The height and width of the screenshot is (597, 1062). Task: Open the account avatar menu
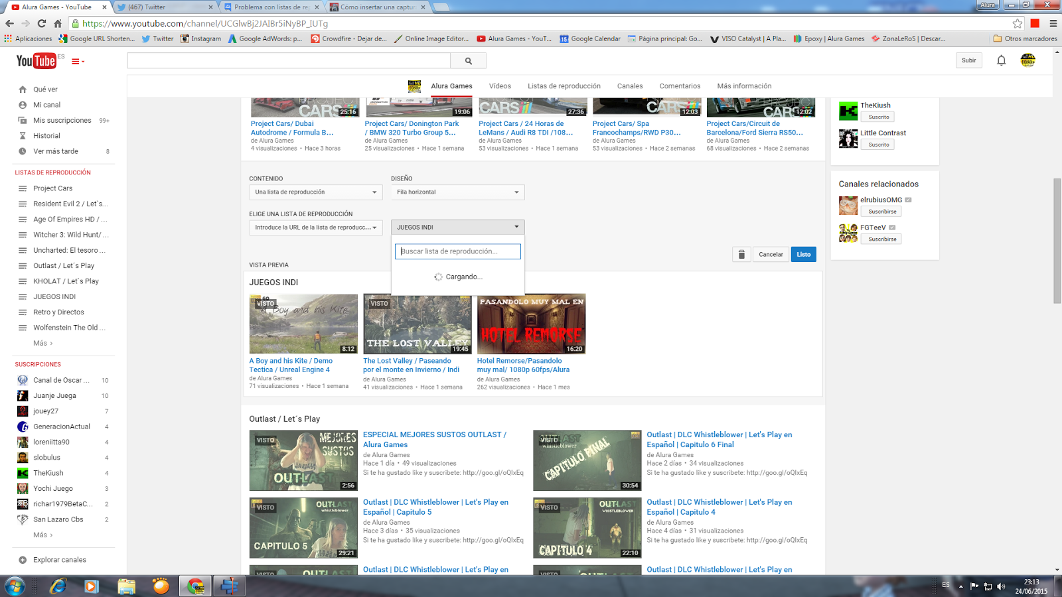coord(1027,60)
